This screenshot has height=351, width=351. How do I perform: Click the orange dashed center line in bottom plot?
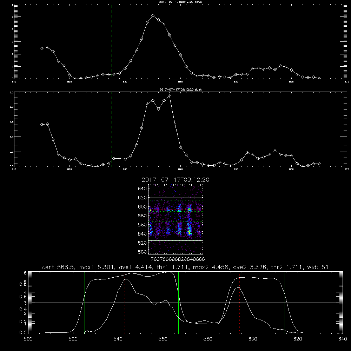pos(182,302)
